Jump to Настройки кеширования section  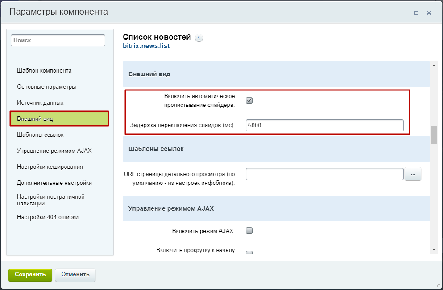pyautogui.click(x=50, y=167)
